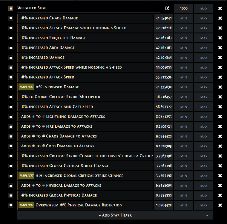Edit weight 6.8548009 for Physical Damage to Attacks
Viewport: 227px width, 224px height.
tap(164, 186)
